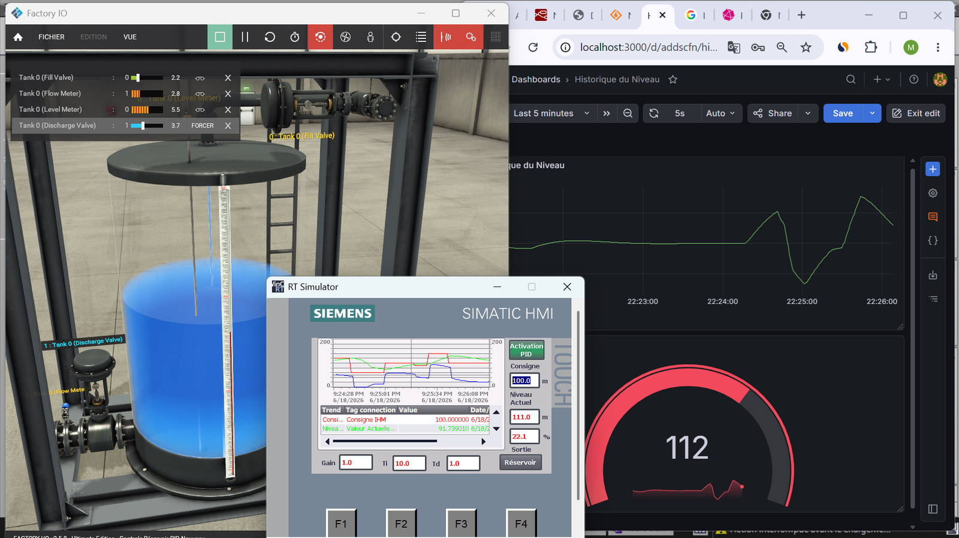Open the Last 5 minutes time range dropdown
Image resolution: width=959 pixels, height=538 pixels.
551,113
